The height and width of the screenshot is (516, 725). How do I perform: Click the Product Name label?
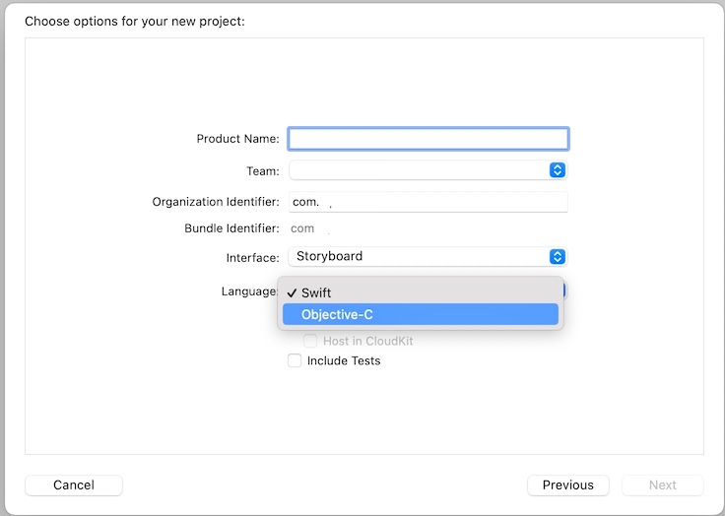pyautogui.click(x=237, y=139)
